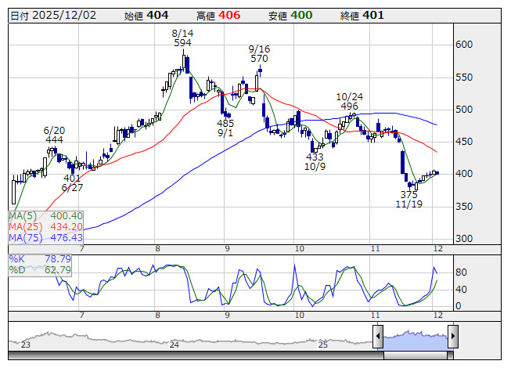Click year 23 in overview timeline
The image size is (511, 368).
coord(26,345)
